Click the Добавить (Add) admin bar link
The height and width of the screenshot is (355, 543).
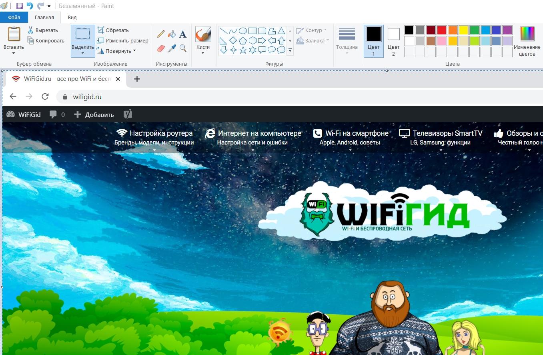pyautogui.click(x=94, y=114)
